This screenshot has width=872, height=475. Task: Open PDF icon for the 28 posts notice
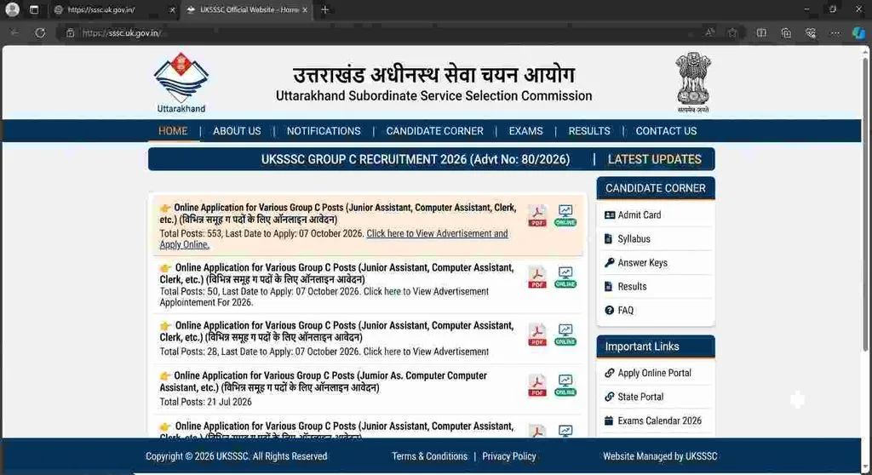537,335
